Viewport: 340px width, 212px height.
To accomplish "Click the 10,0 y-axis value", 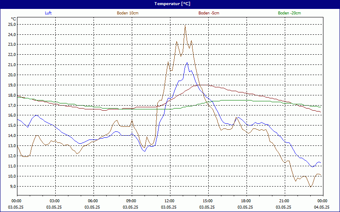I will [12, 176].
